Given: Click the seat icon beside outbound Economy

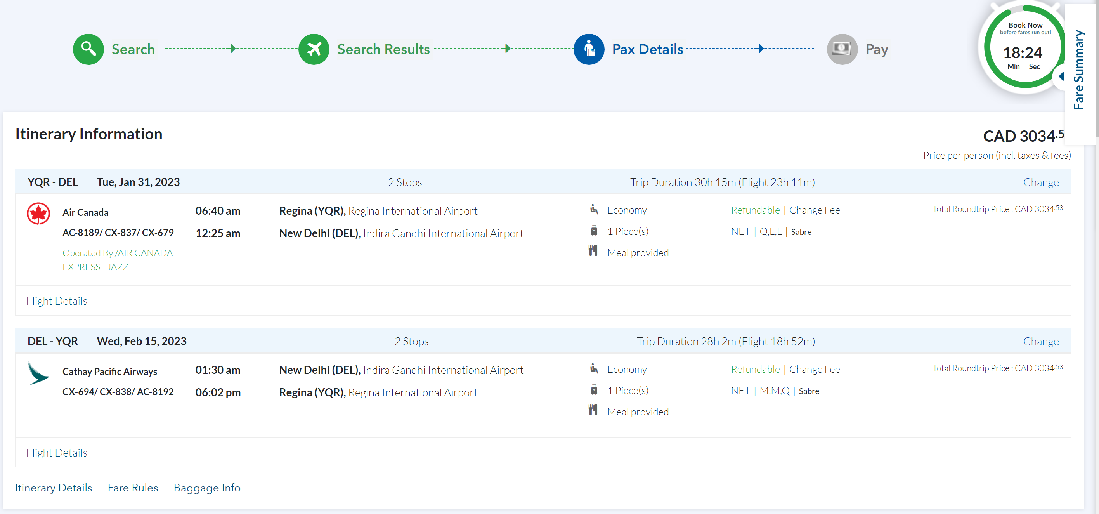Looking at the screenshot, I should [593, 209].
